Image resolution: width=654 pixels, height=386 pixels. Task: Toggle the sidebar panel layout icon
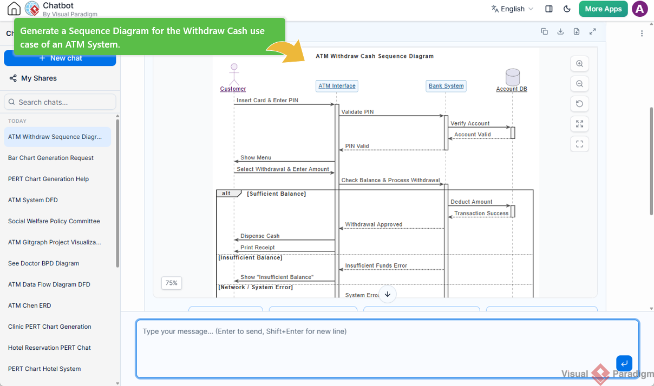click(x=549, y=9)
